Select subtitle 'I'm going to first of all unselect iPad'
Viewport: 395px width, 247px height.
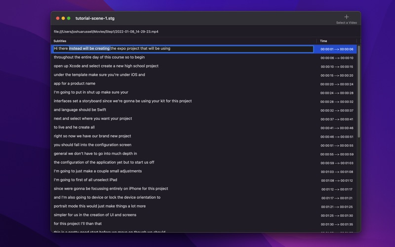tap(85, 180)
